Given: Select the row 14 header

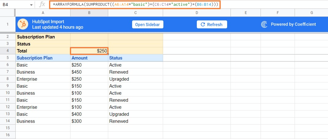Looking at the screenshot, I should click(x=8, y=121).
